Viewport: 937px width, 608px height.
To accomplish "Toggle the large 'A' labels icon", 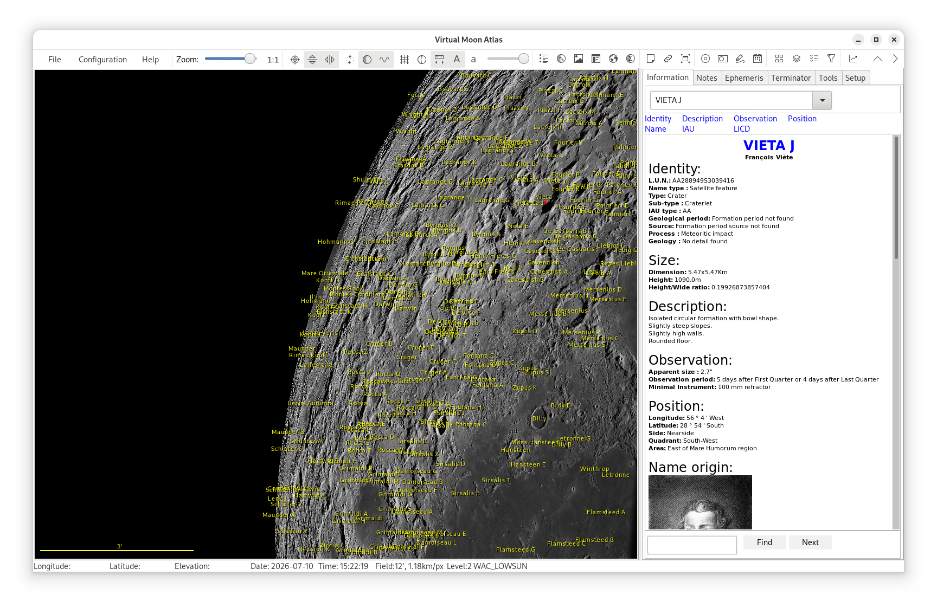I will click(457, 60).
